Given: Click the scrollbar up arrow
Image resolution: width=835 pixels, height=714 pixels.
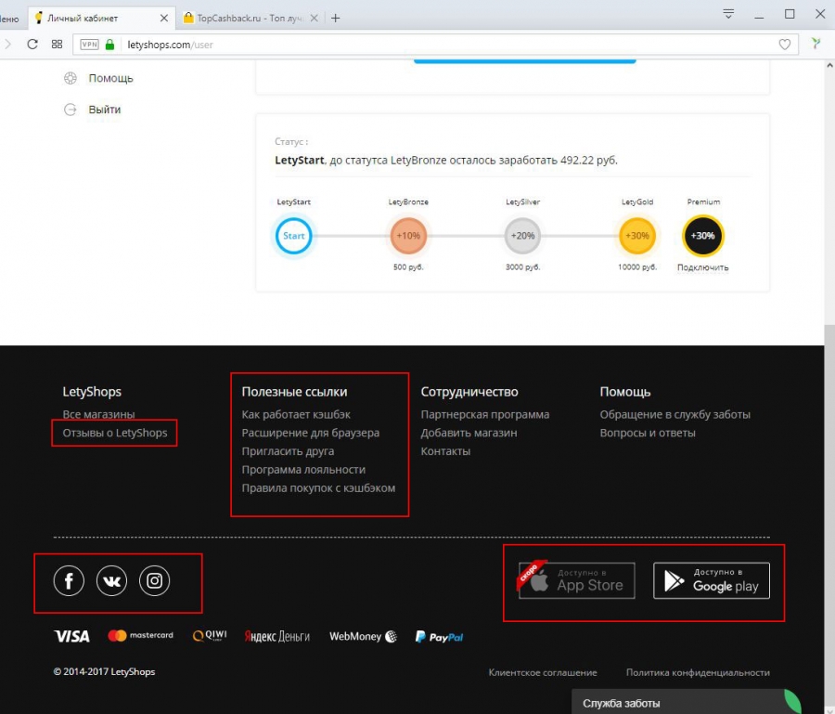Looking at the screenshot, I should pyautogui.click(x=829, y=66).
